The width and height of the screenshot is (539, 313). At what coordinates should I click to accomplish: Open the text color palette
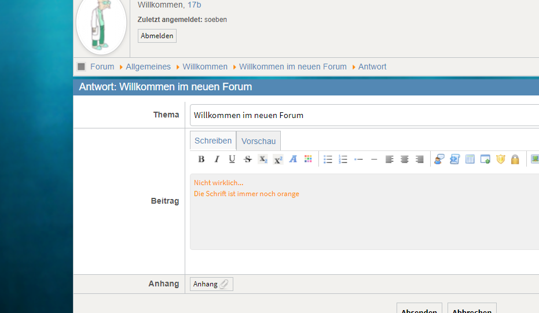[308, 159]
